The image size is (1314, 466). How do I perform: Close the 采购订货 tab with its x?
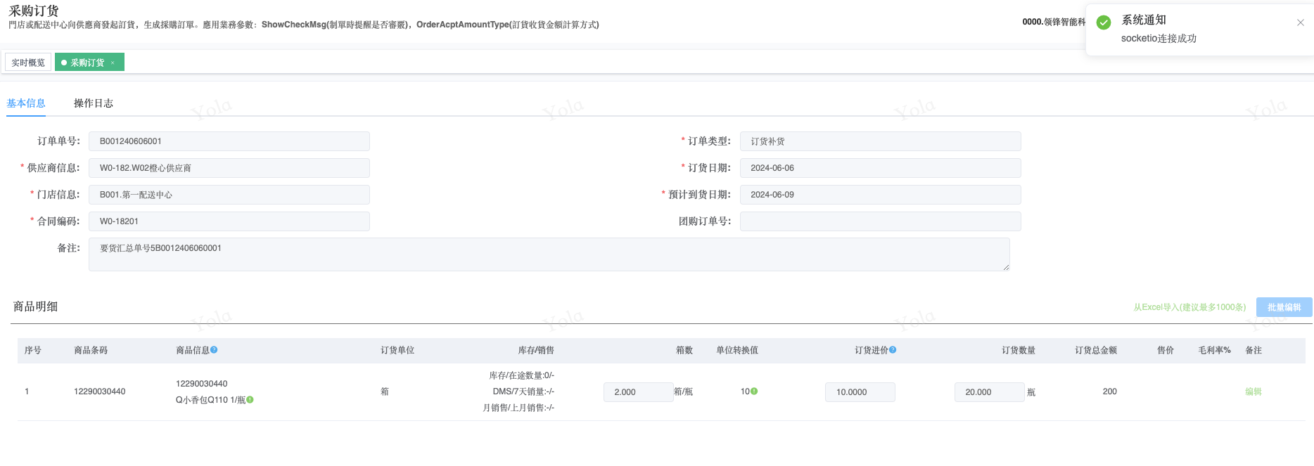point(113,63)
